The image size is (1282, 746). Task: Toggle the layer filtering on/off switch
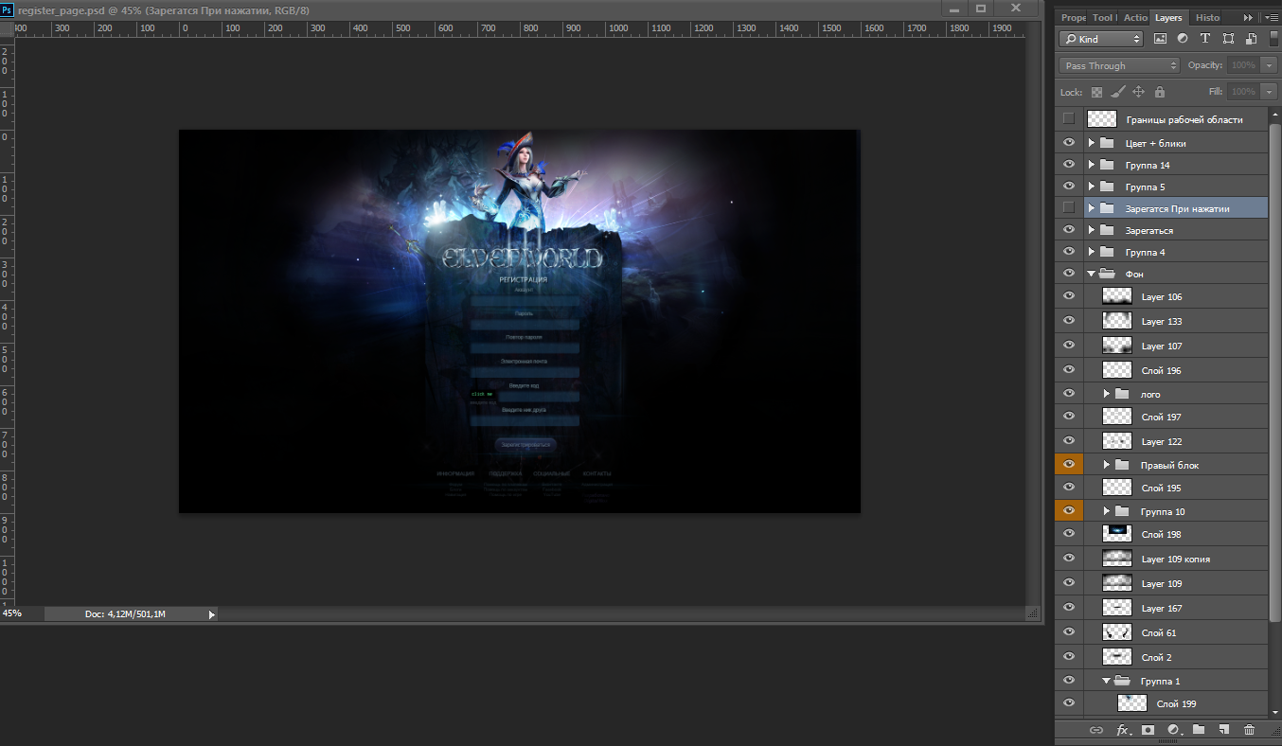pos(1273,39)
